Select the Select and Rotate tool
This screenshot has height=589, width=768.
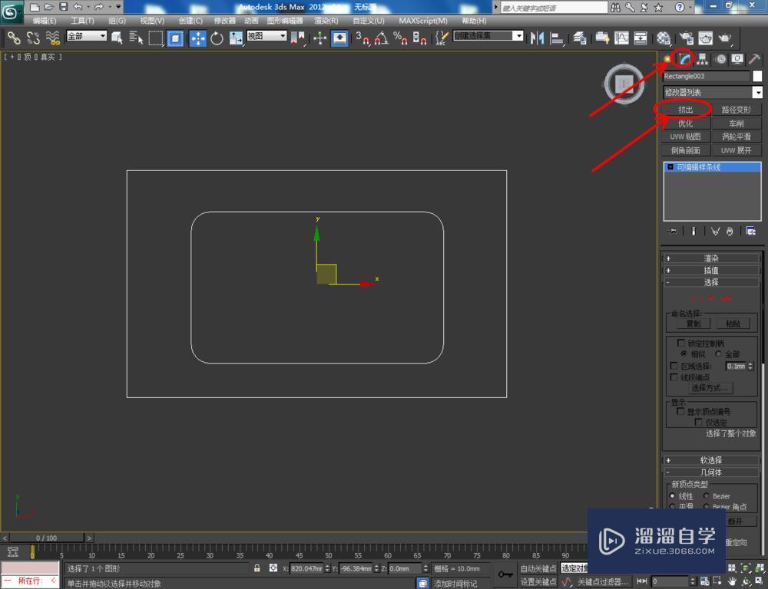point(217,37)
